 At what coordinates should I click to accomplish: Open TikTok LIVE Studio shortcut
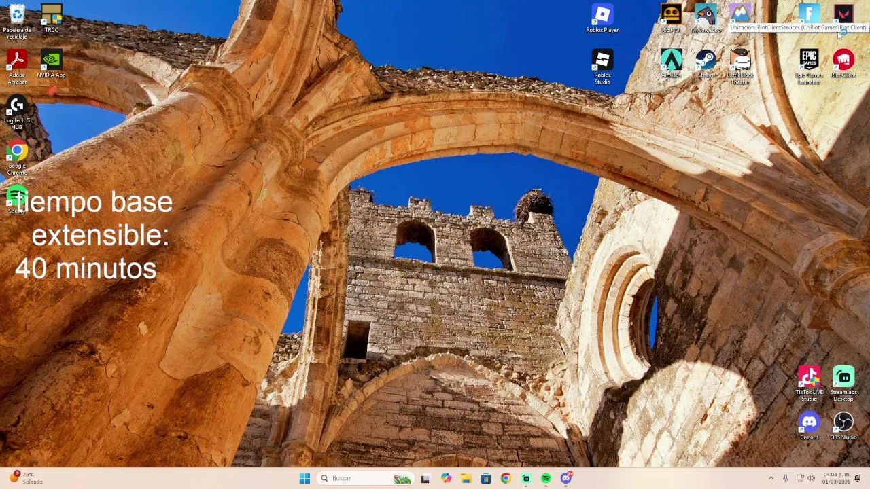pyautogui.click(x=809, y=384)
